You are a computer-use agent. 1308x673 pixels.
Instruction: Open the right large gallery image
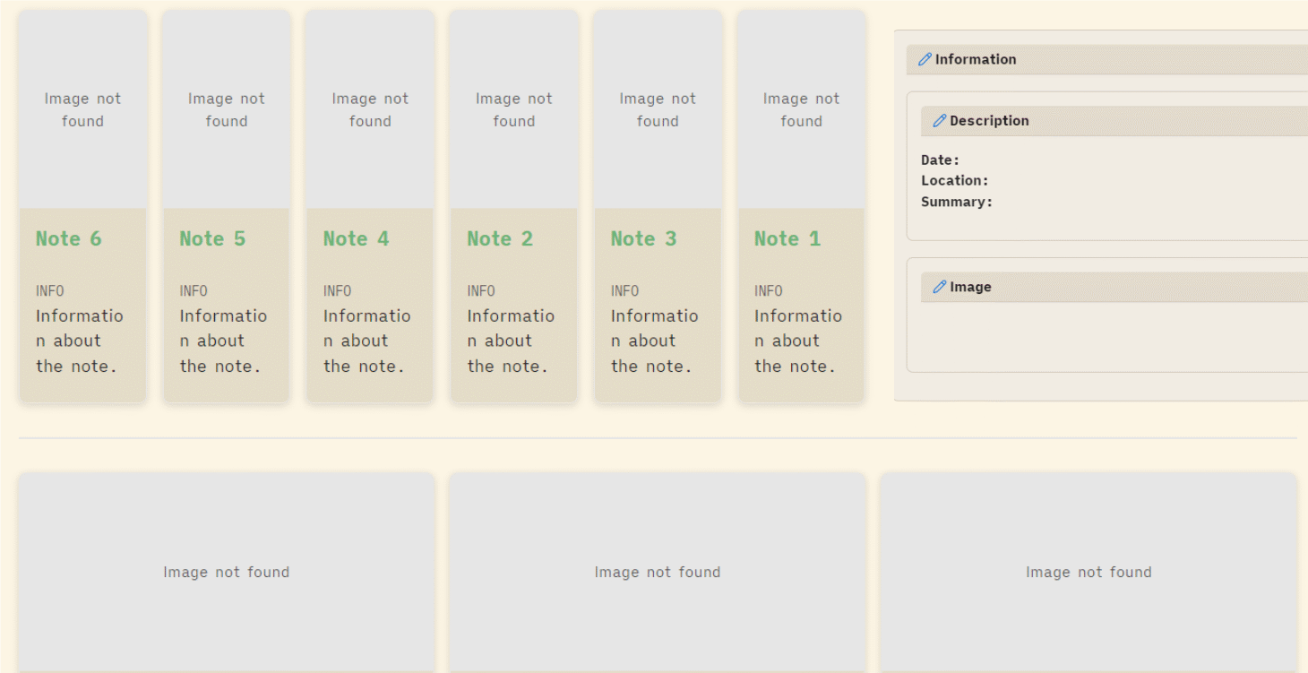(x=1089, y=572)
